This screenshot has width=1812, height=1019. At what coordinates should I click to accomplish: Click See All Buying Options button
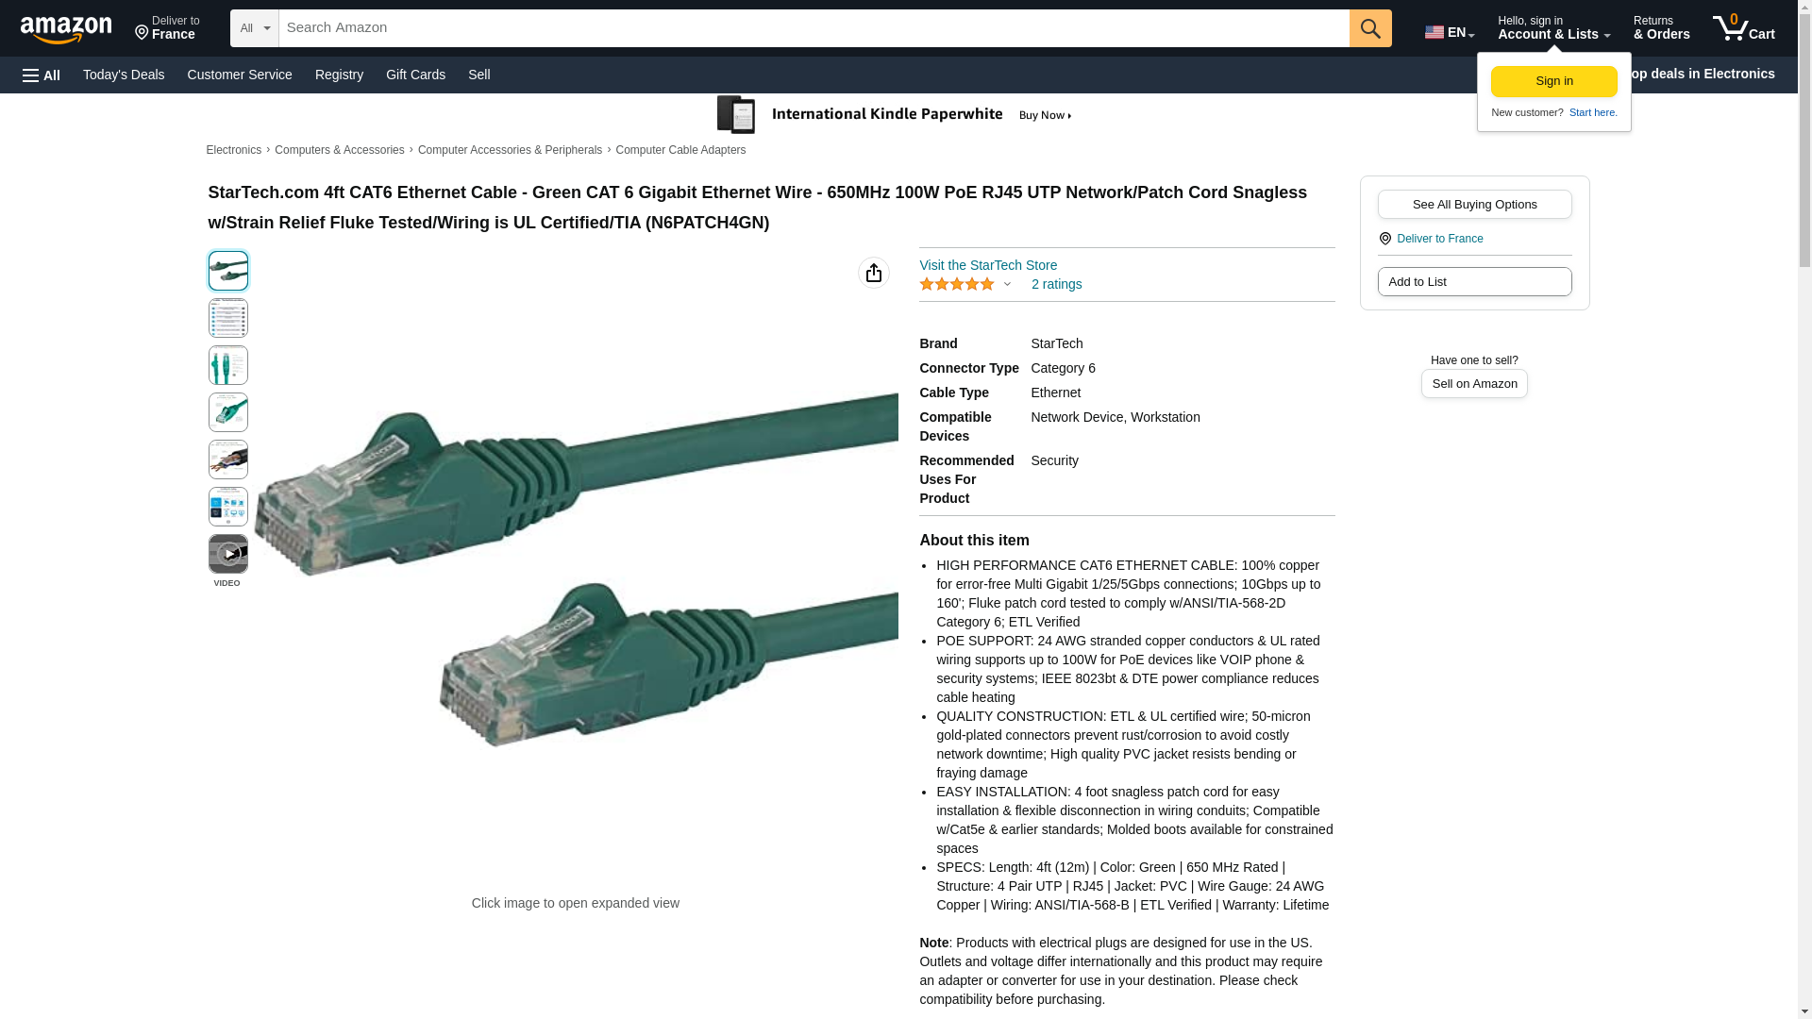tap(1474, 204)
